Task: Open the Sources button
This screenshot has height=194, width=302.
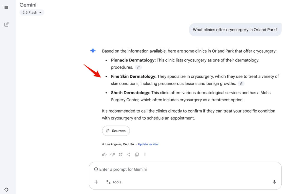Action: (116, 131)
